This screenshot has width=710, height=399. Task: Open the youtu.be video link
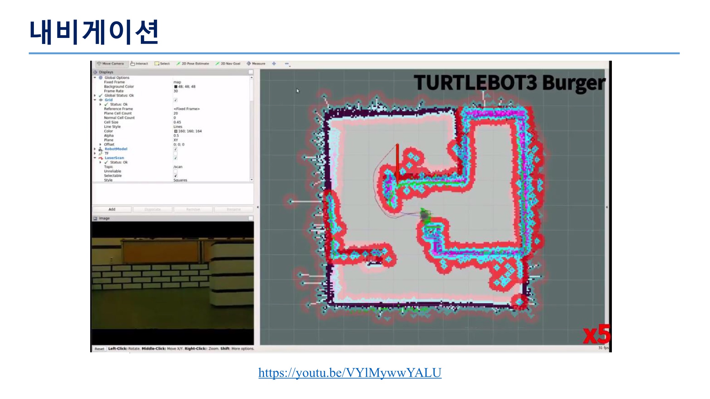tap(350, 373)
